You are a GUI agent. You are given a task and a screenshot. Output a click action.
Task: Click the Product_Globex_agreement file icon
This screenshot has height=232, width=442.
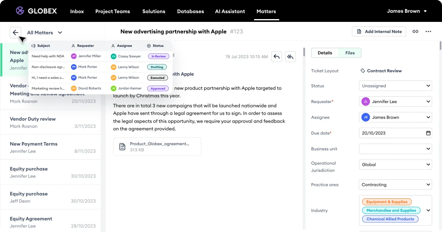122,146
